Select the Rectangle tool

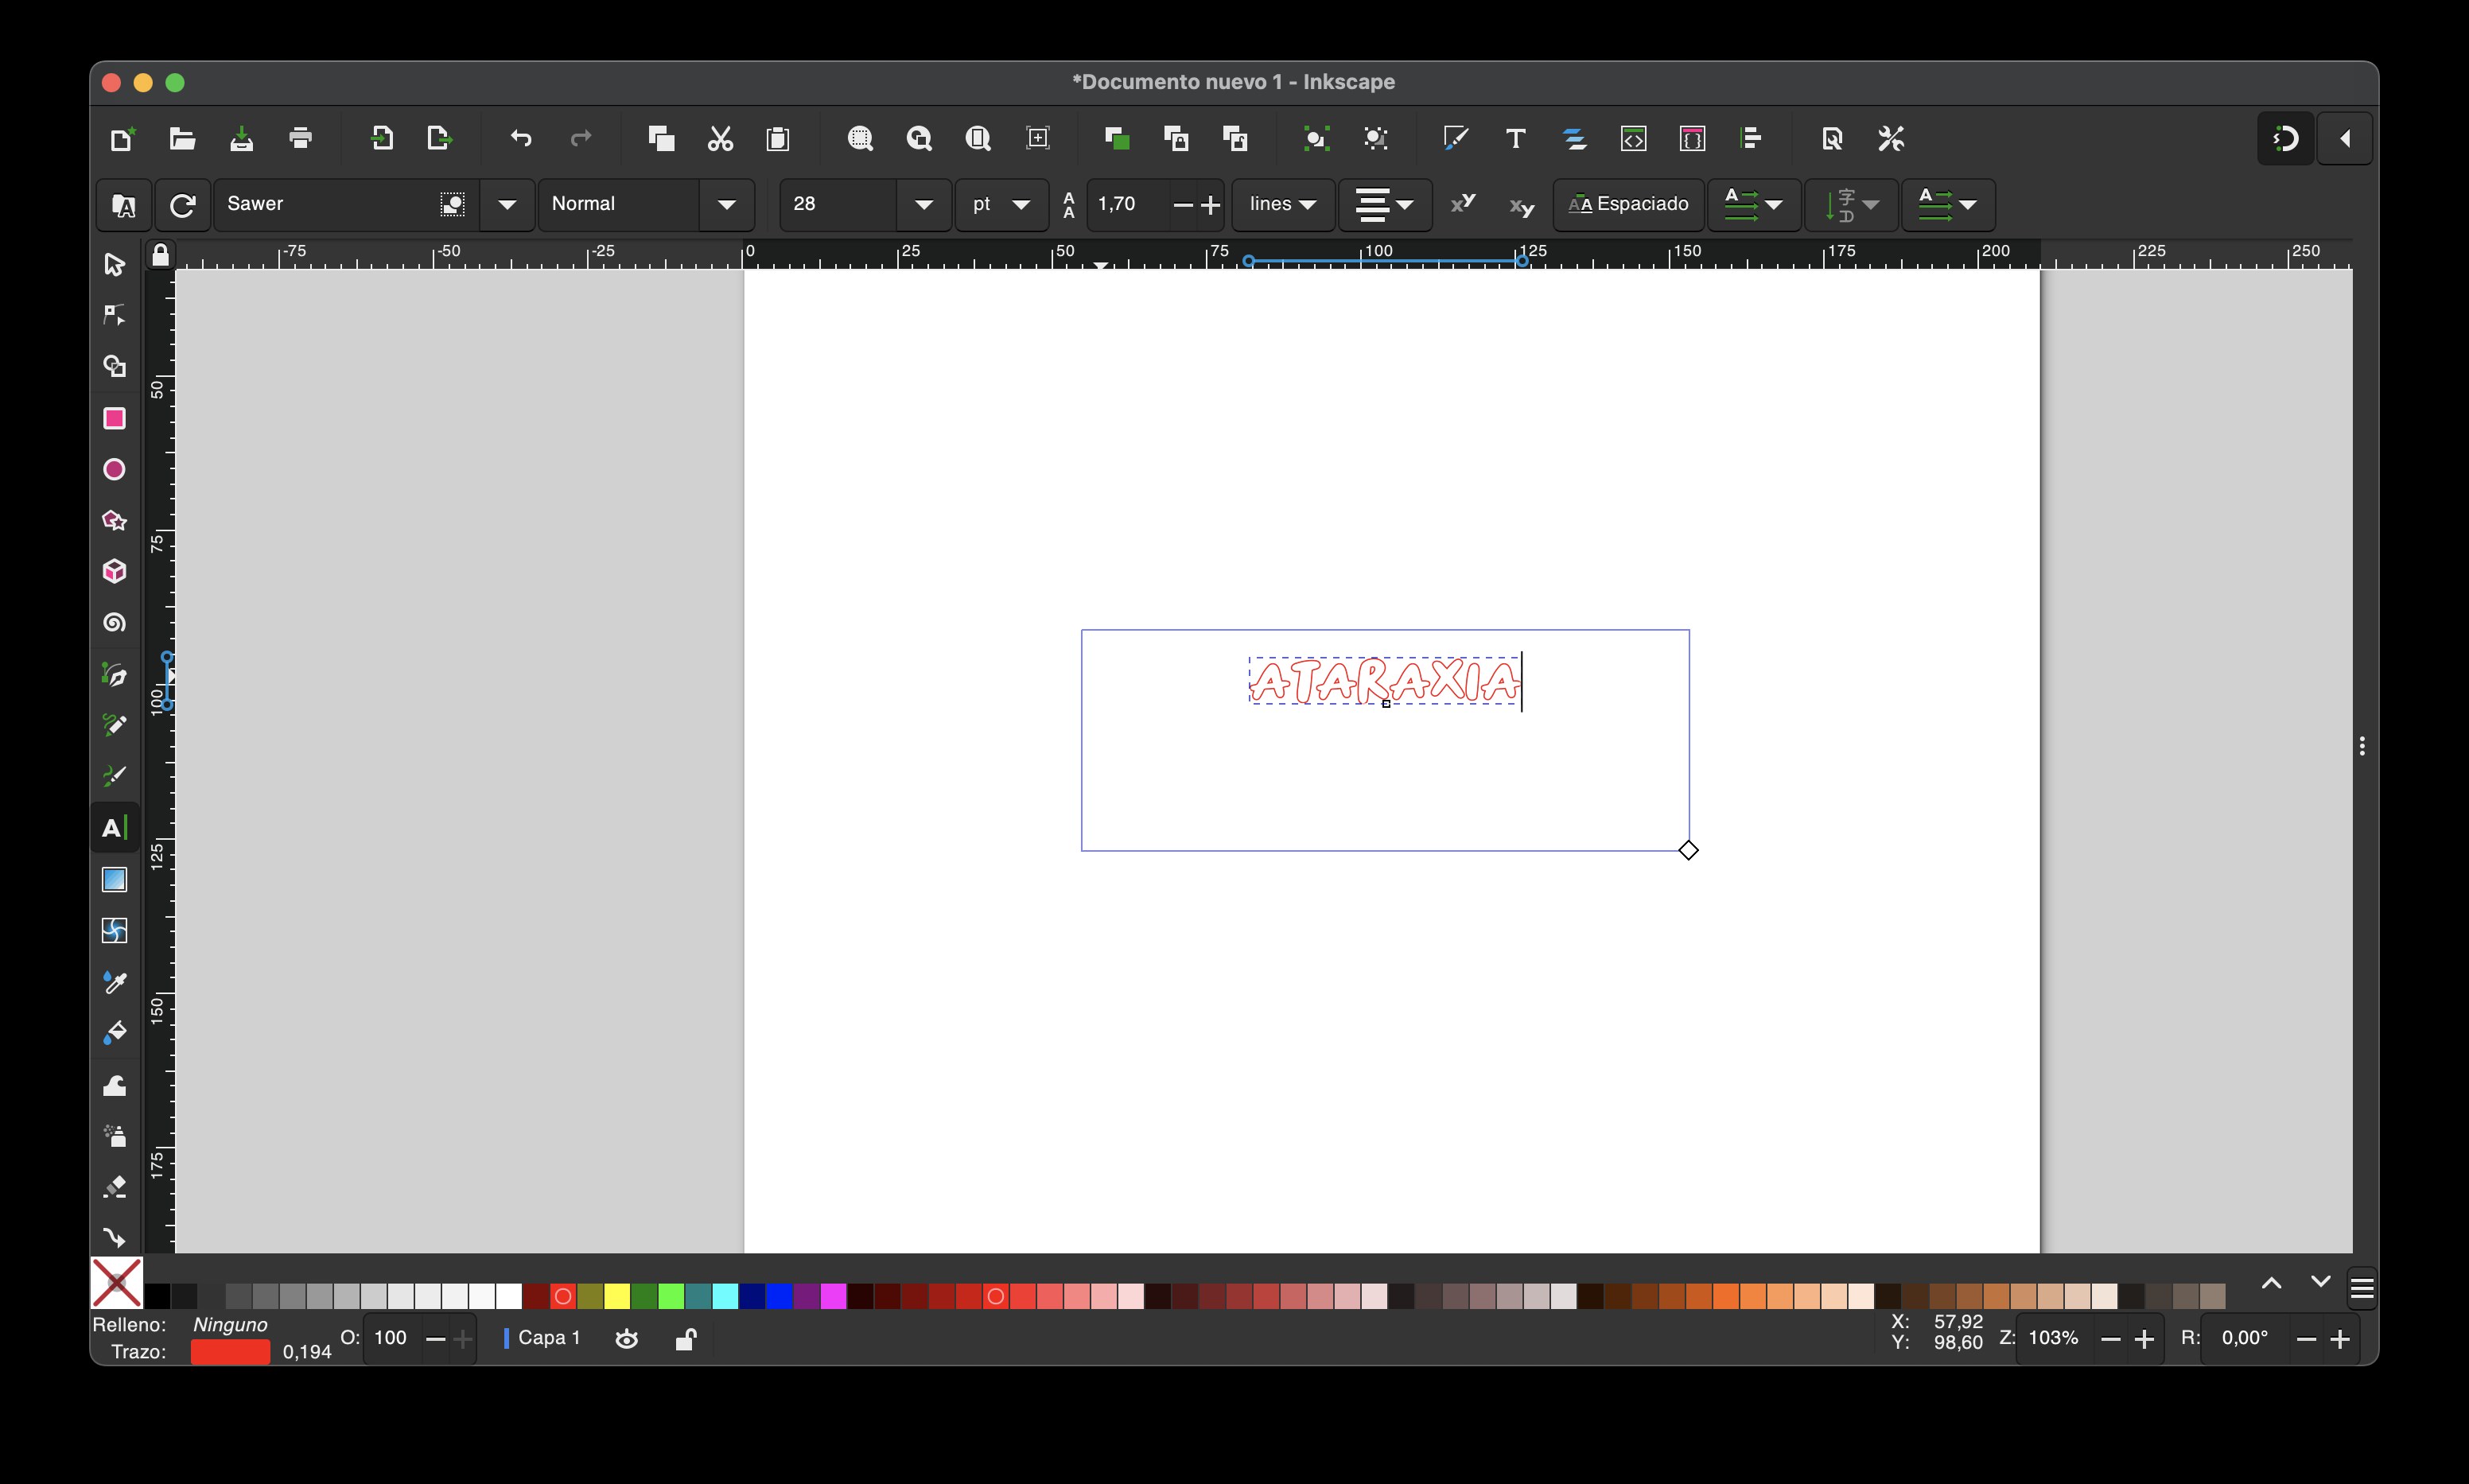pos(114,418)
